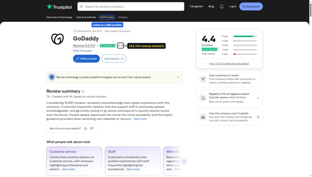Click the paper plane review invitation icon
The width and height of the screenshot is (312, 177).
pyautogui.click(x=203, y=79)
